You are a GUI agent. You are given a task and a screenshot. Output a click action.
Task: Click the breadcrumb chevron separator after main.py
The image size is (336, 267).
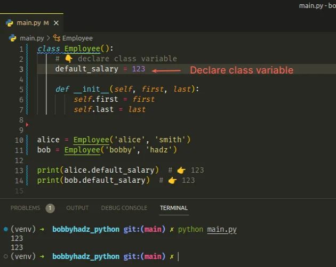[x=49, y=38]
